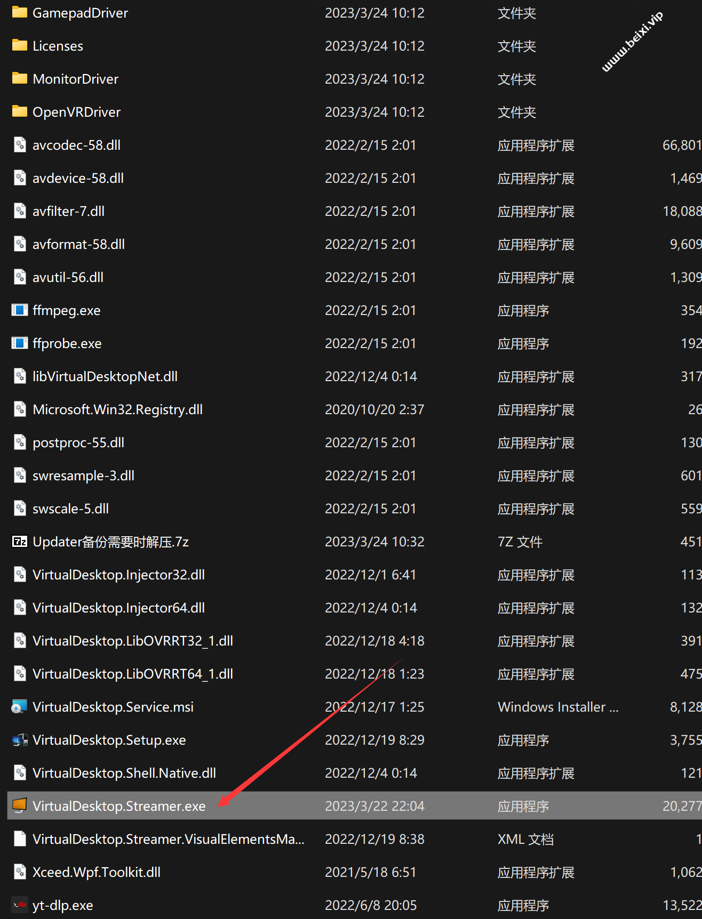The height and width of the screenshot is (919, 702).
Task: Select the Microsoft.Win32.Registry.dll file name
Action: pyautogui.click(x=117, y=409)
